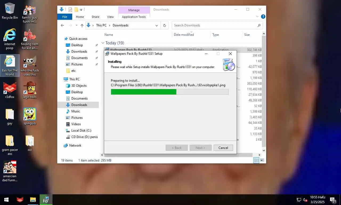Open the notification center icon
Image resolution: width=341 pixels, height=205 pixels.
pyautogui.click(x=333, y=200)
